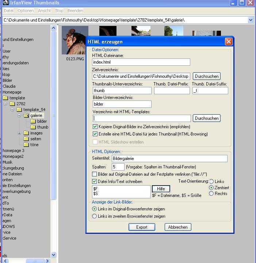Click the thumb folder icon in tree
The image size is (256, 263).
(33, 127)
